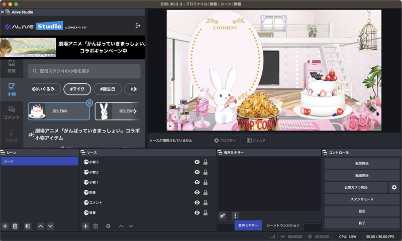Toggle lock on 前景 source
Screen dimensions: 402x241
206,192
